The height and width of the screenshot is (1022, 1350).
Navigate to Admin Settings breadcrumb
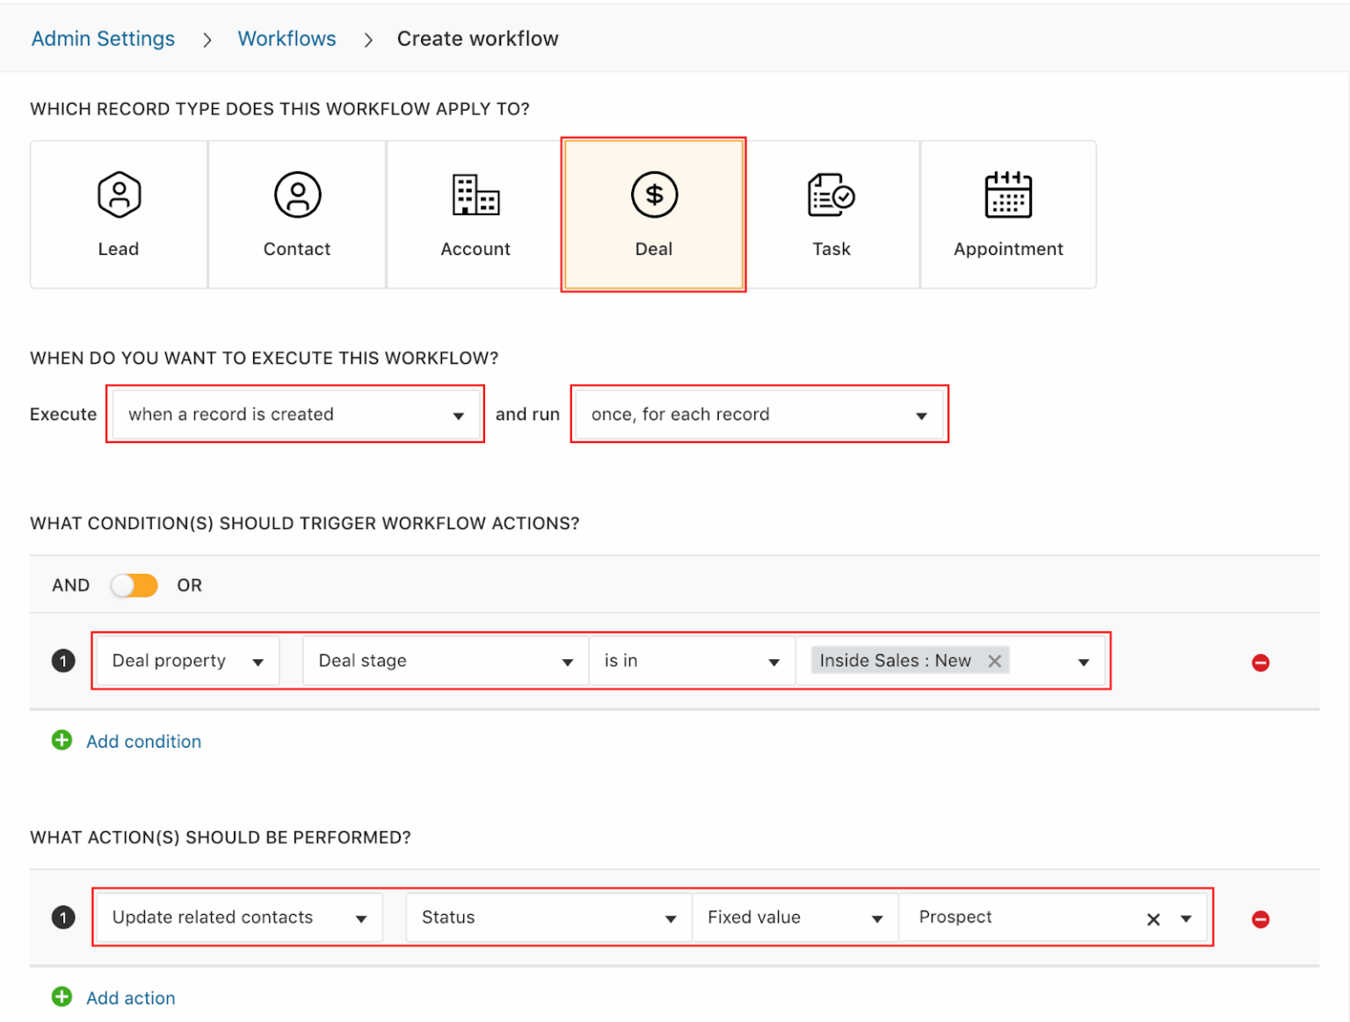(x=103, y=38)
